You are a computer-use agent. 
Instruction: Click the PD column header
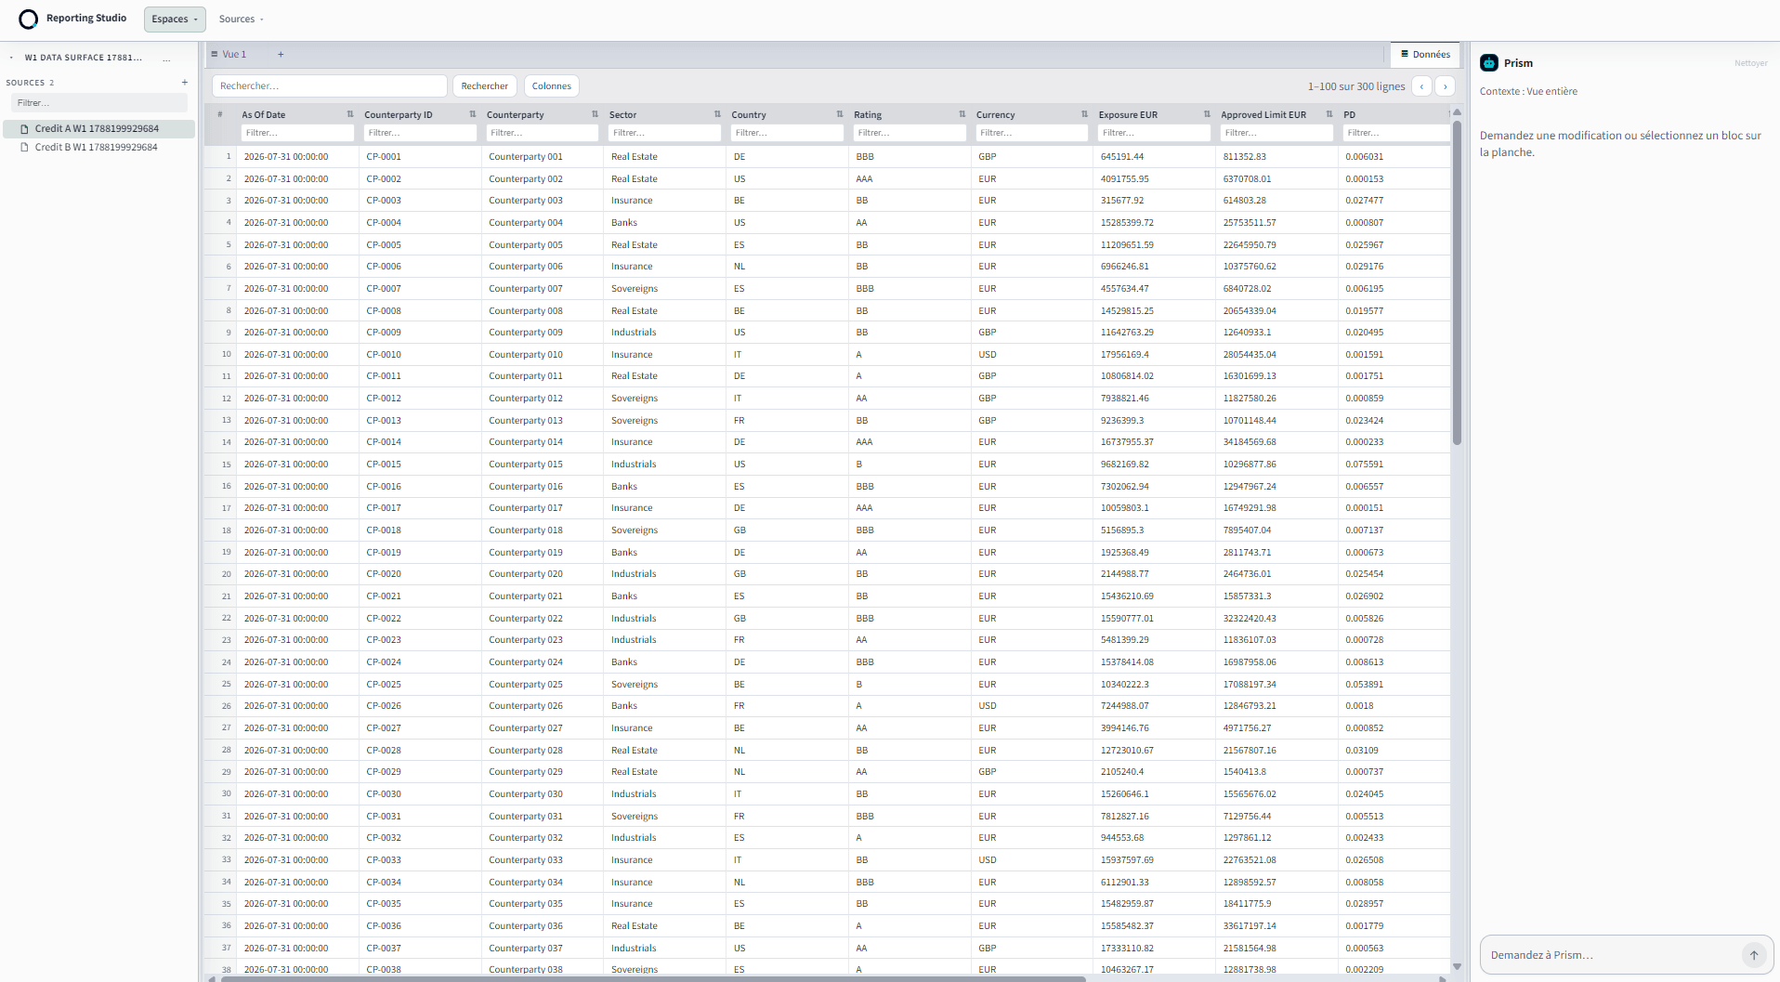pyautogui.click(x=1349, y=114)
